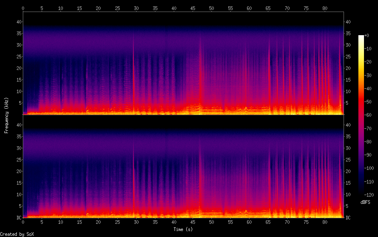Click the '30' tick on the bottom time axis
The width and height of the screenshot is (378, 237).
pos(136,222)
